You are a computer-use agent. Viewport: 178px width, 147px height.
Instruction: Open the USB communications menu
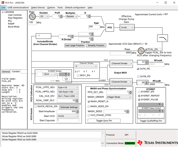point(18,7)
